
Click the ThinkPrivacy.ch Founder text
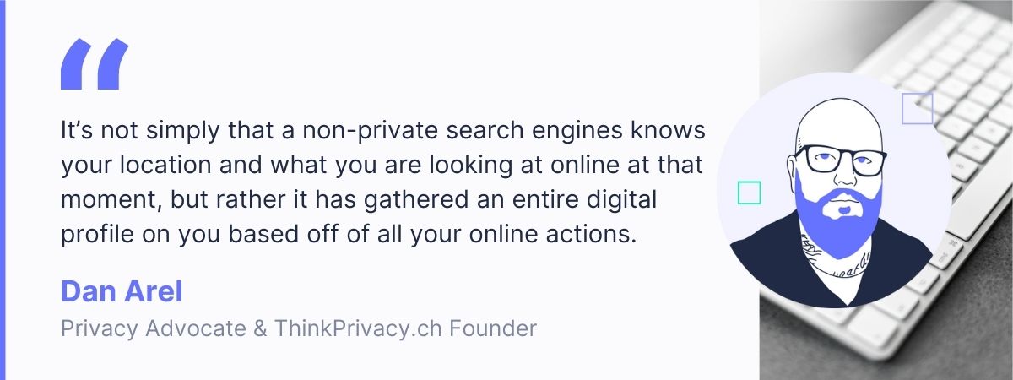point(405,328)
